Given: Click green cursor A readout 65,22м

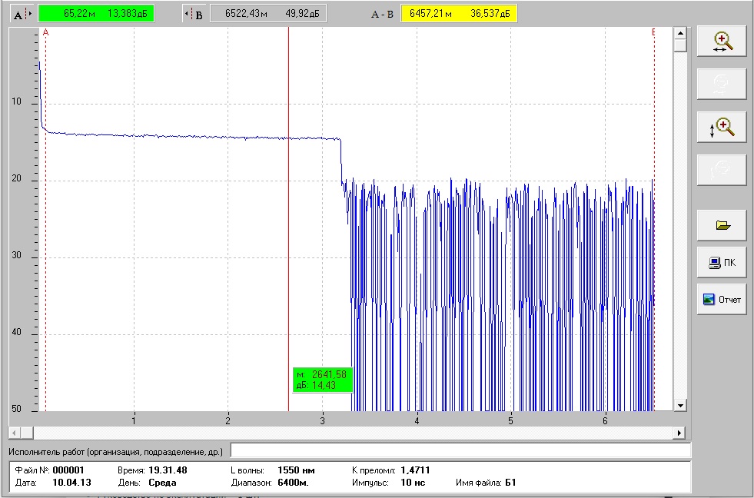Looking at the screenshot, I should pos(96,14).
